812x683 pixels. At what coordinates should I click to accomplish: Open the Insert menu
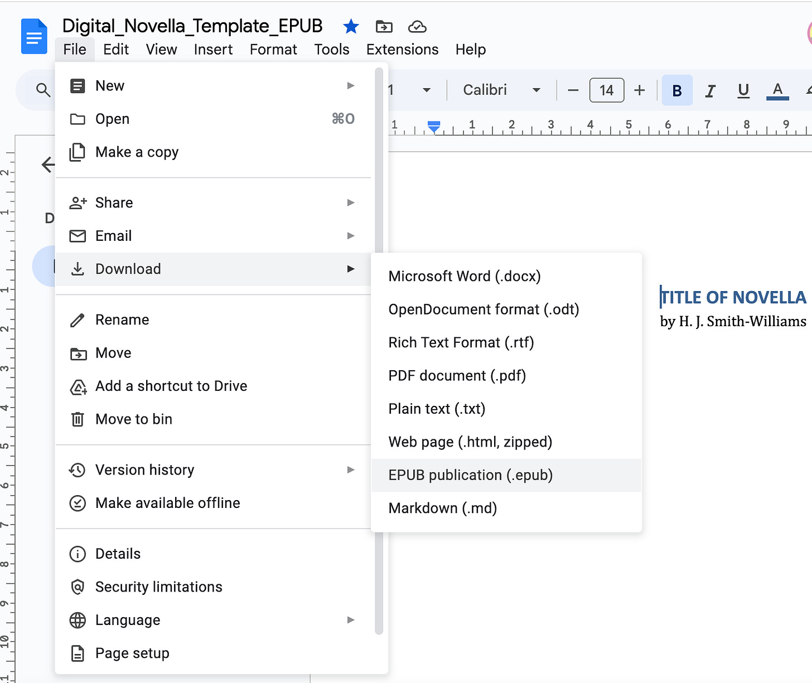click(x=213, y=50)
